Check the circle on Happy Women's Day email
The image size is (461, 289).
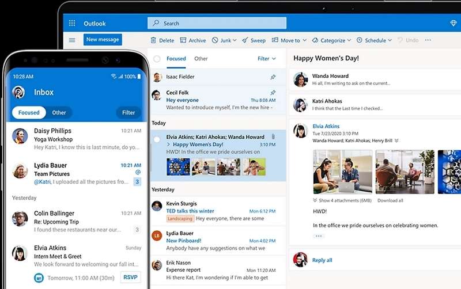coord(157,139)
